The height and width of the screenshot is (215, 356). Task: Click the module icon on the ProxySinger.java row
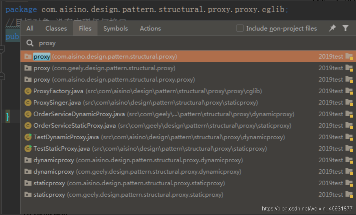tap(349, 103)
